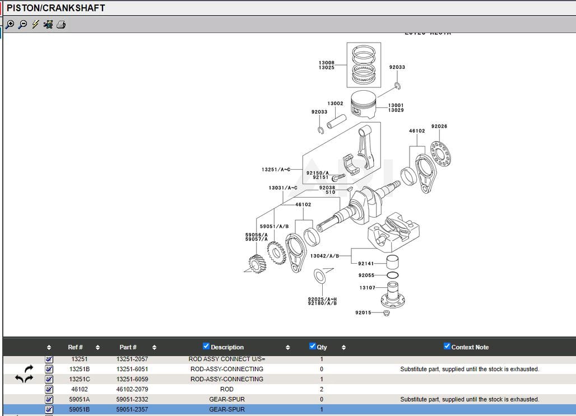Click the toolbar icon left of the printer
The image size is (576, 416).
48,25
